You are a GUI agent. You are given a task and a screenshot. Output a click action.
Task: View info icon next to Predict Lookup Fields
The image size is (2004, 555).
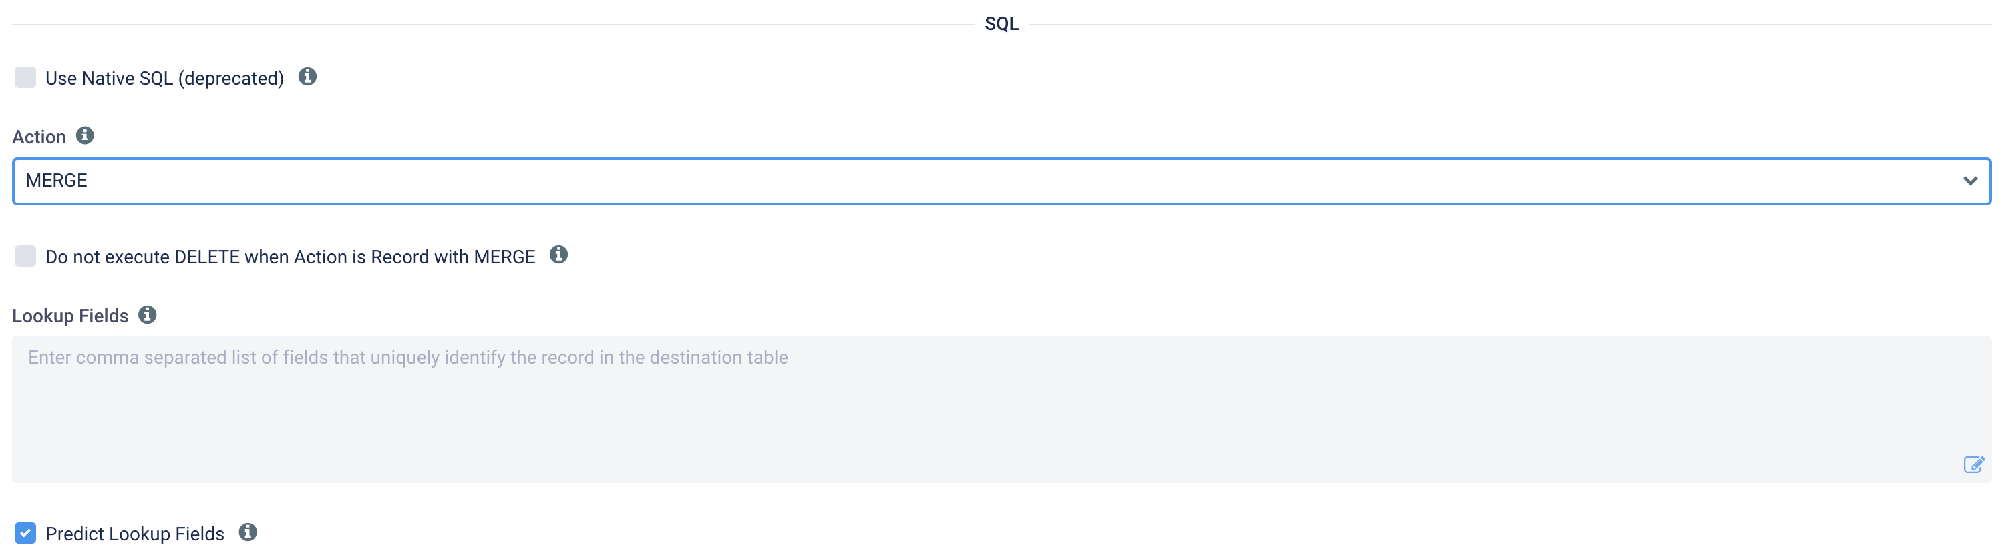tap(247, 532)
